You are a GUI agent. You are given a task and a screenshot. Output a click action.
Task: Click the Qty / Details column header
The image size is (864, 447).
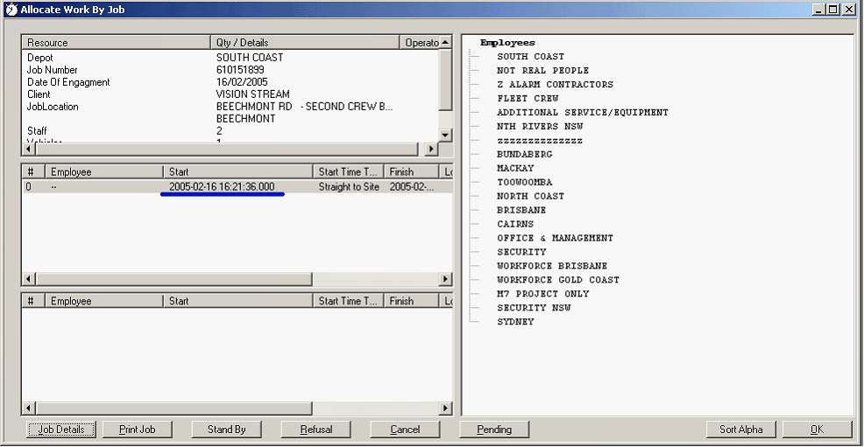(305, 42)
